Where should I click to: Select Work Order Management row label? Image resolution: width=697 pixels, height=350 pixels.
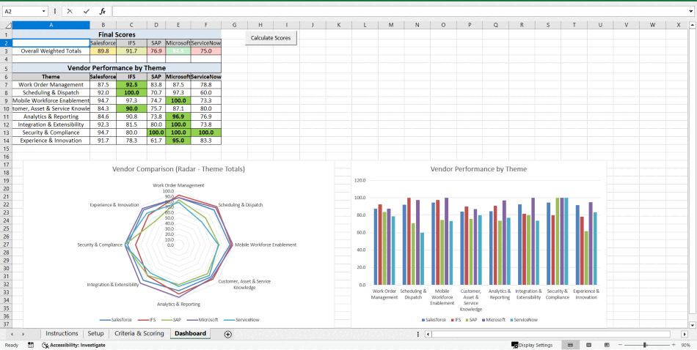(51, 84)
